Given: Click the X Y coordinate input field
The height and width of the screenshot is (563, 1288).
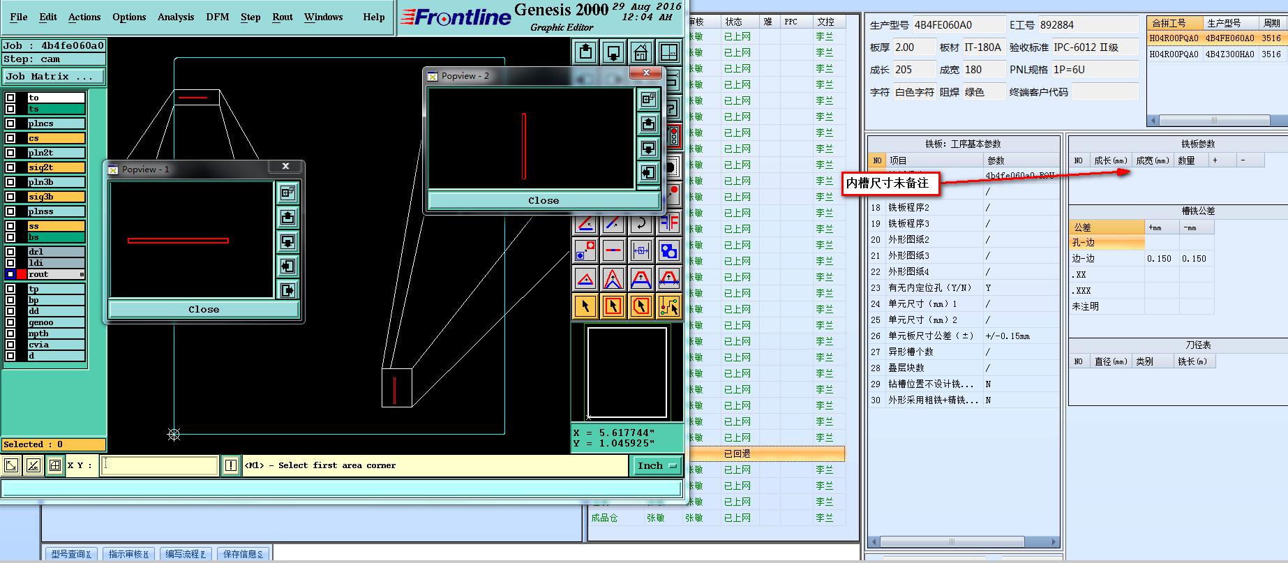Looking at the screenshot, I should [160, 465].
